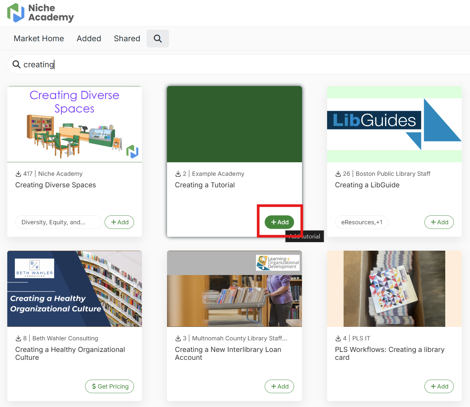The width and height of the screenshot is (470, 407).
Task: Focus the search field containing 'creating'
Action: coord(231,64)
